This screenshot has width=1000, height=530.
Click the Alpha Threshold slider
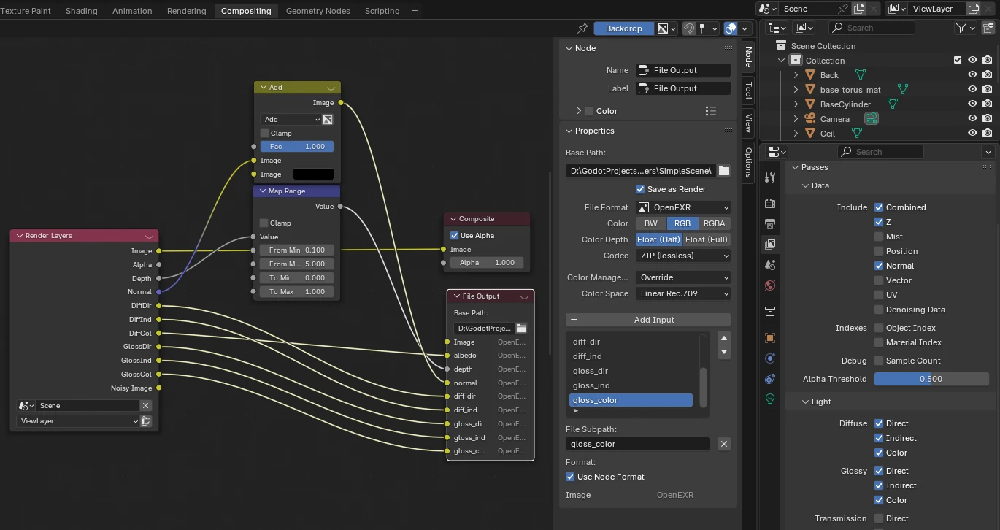(x=931, y=379)
